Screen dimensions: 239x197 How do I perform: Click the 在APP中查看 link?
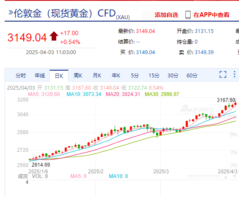point(212,15)
